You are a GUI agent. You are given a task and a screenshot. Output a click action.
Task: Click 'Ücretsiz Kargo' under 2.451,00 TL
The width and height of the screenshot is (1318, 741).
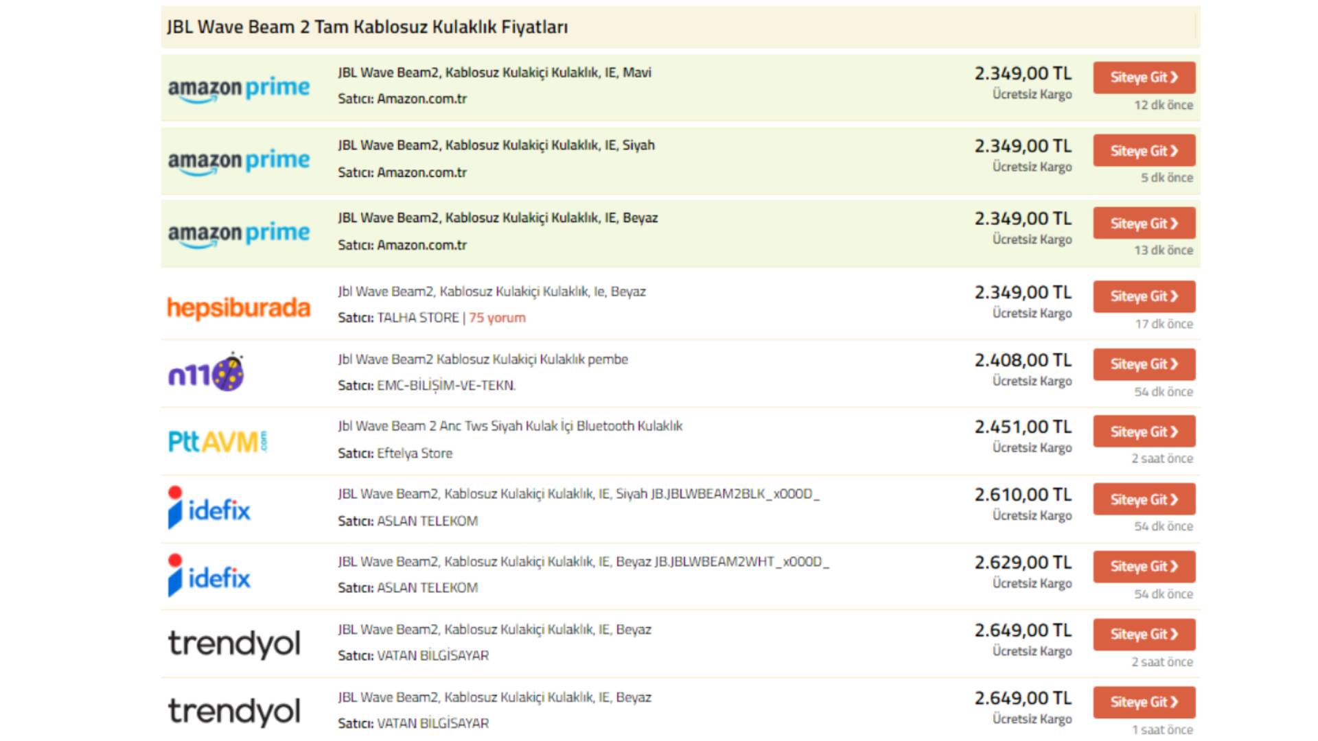(1032, 448)
